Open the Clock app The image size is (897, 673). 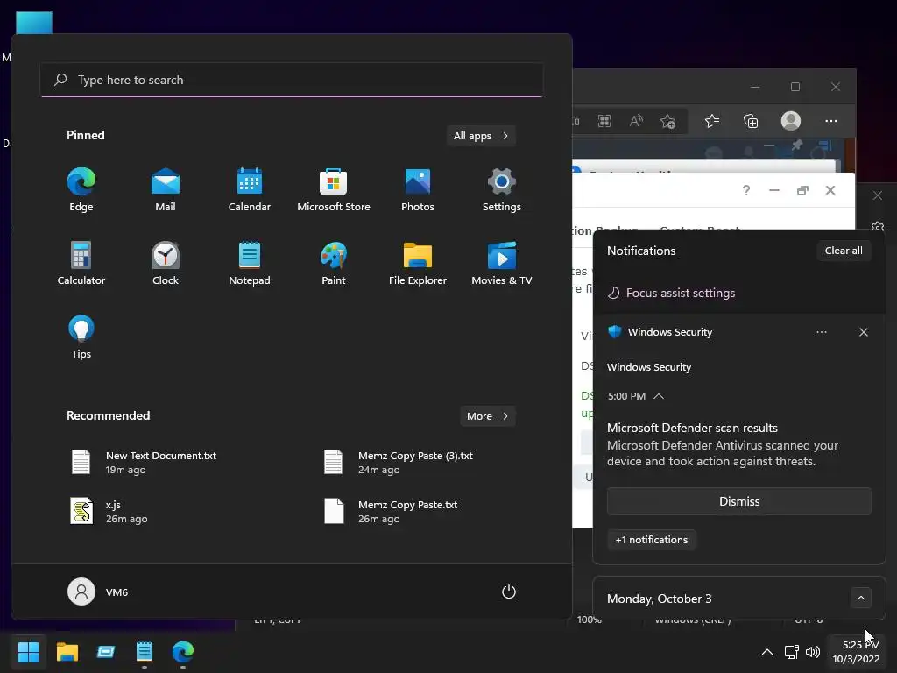[166, 264]
